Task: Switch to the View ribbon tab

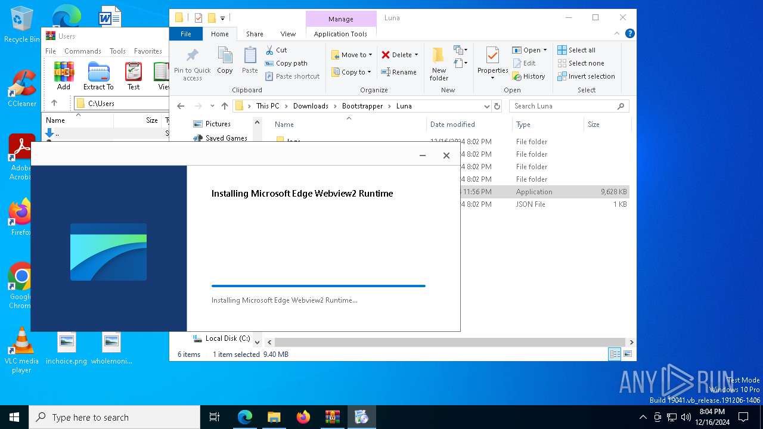Action: (288, 34)
